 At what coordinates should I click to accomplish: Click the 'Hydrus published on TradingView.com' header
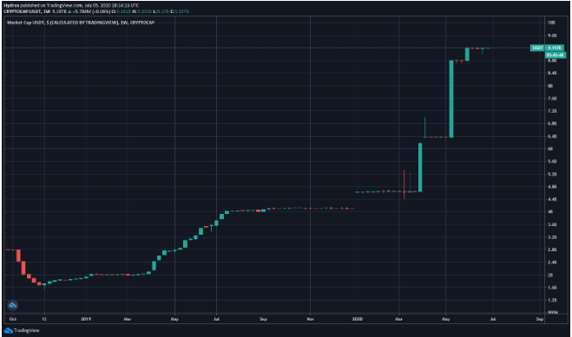[71, 5]
